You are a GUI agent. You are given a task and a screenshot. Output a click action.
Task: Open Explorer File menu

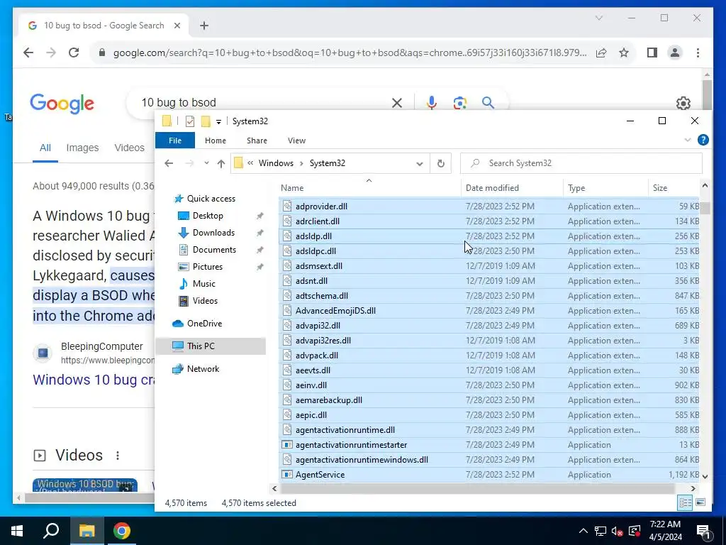175,141
